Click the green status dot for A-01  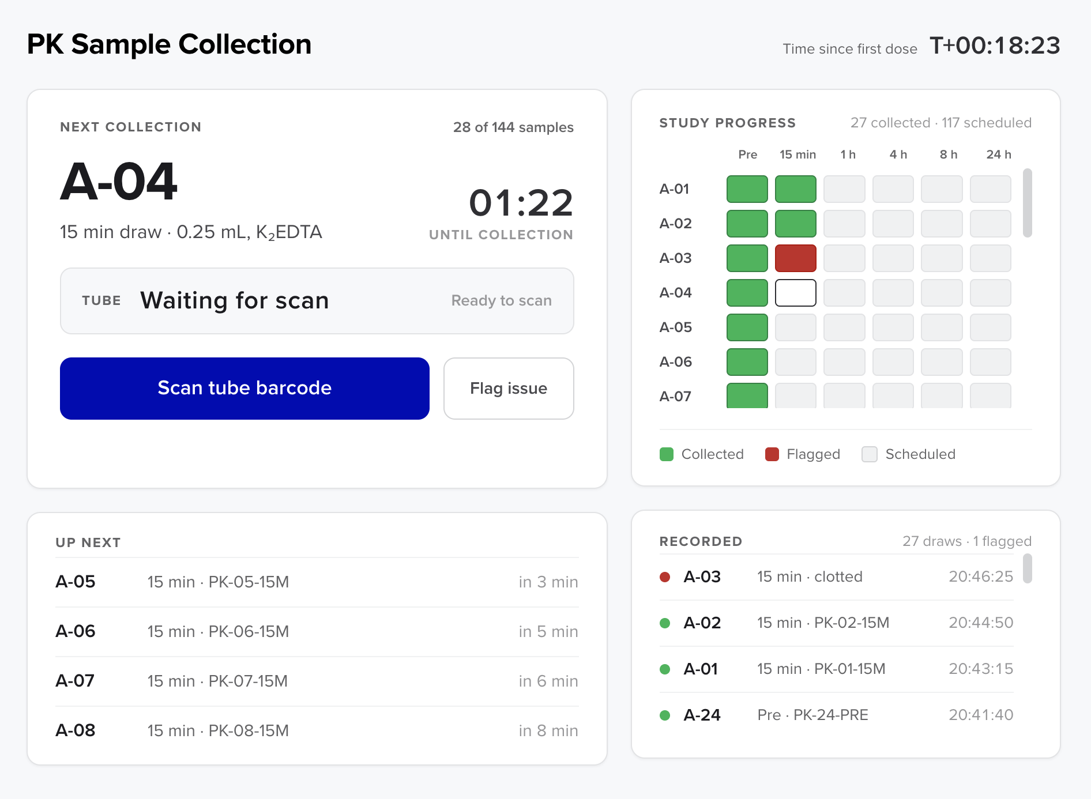tap(665, 669)
